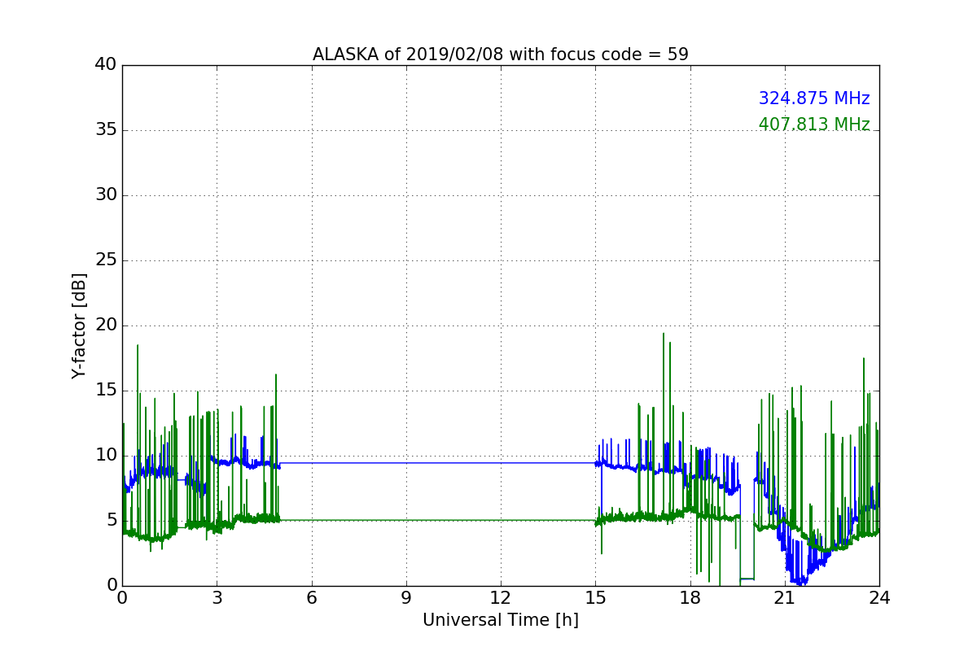Click the x-axis tick label 6
Screen dimensions: 977x651
point(311,598)
